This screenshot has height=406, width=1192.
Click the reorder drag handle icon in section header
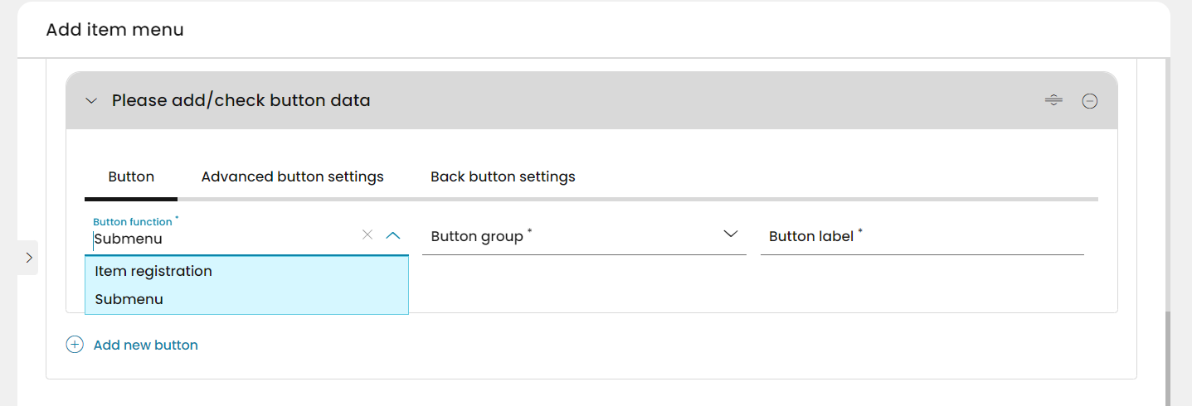(1053, 100)
